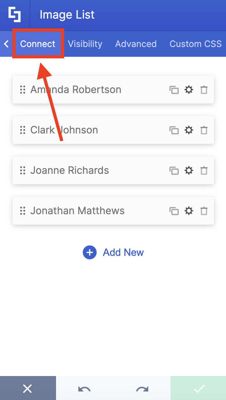Click the Beaver Builder logo

click(15, 15)
